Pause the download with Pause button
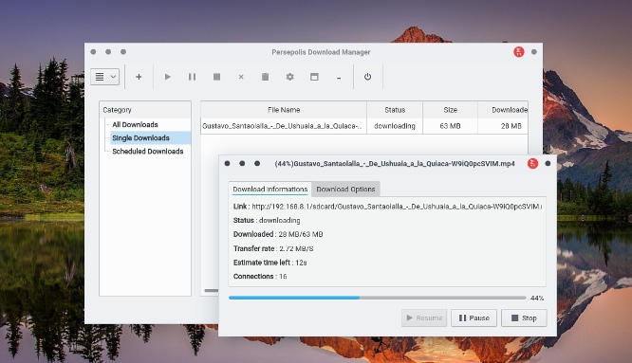Screen dimensions: 632x363 pos(474,318)
